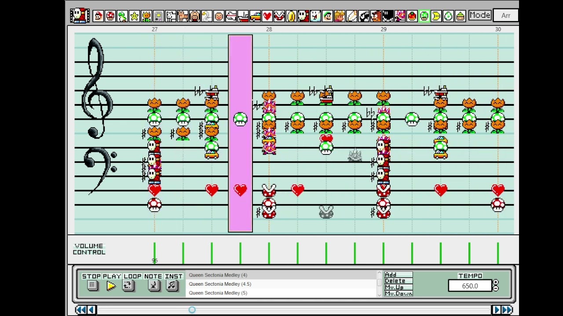Screen dimensions: 563x316
Task: Select the Luigi instrument icon
Action: 327,16
